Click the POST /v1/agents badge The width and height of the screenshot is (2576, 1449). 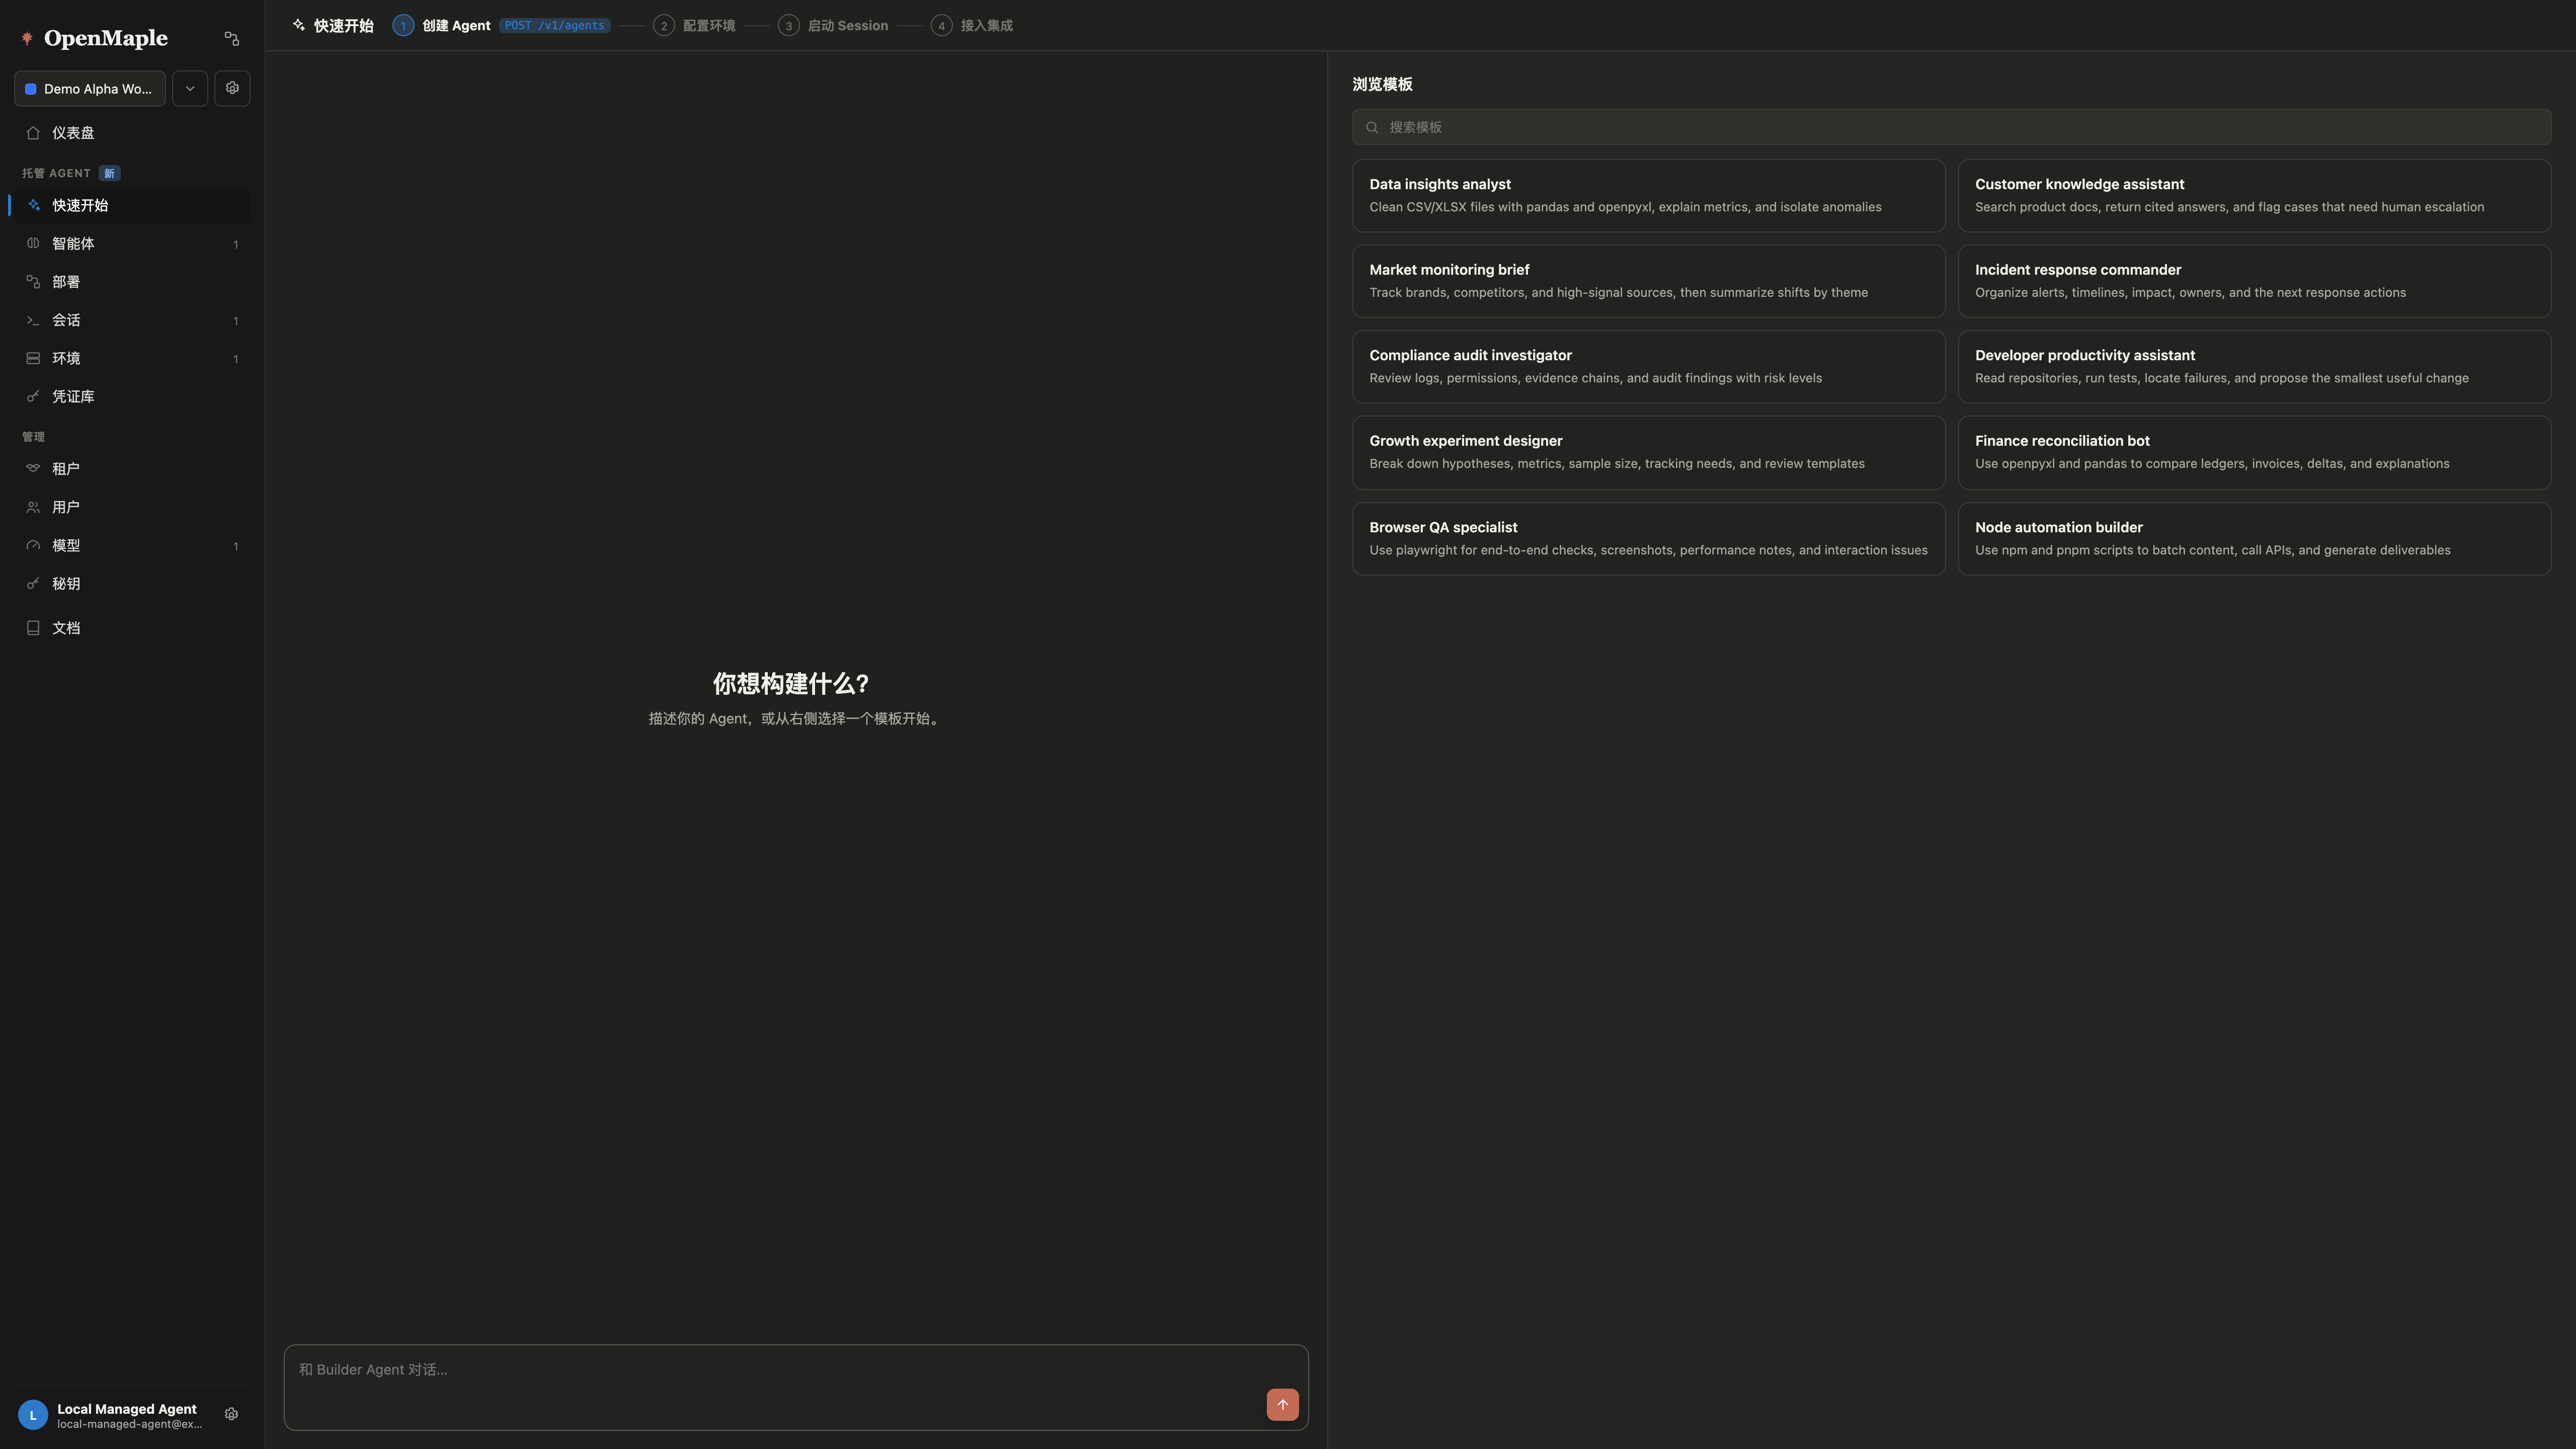click(x=555, y=25)
